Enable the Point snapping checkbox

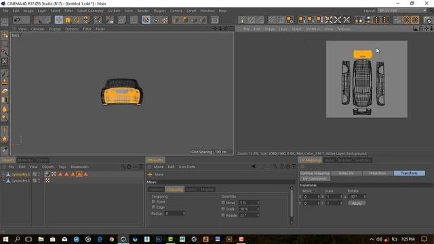(153, 202)
